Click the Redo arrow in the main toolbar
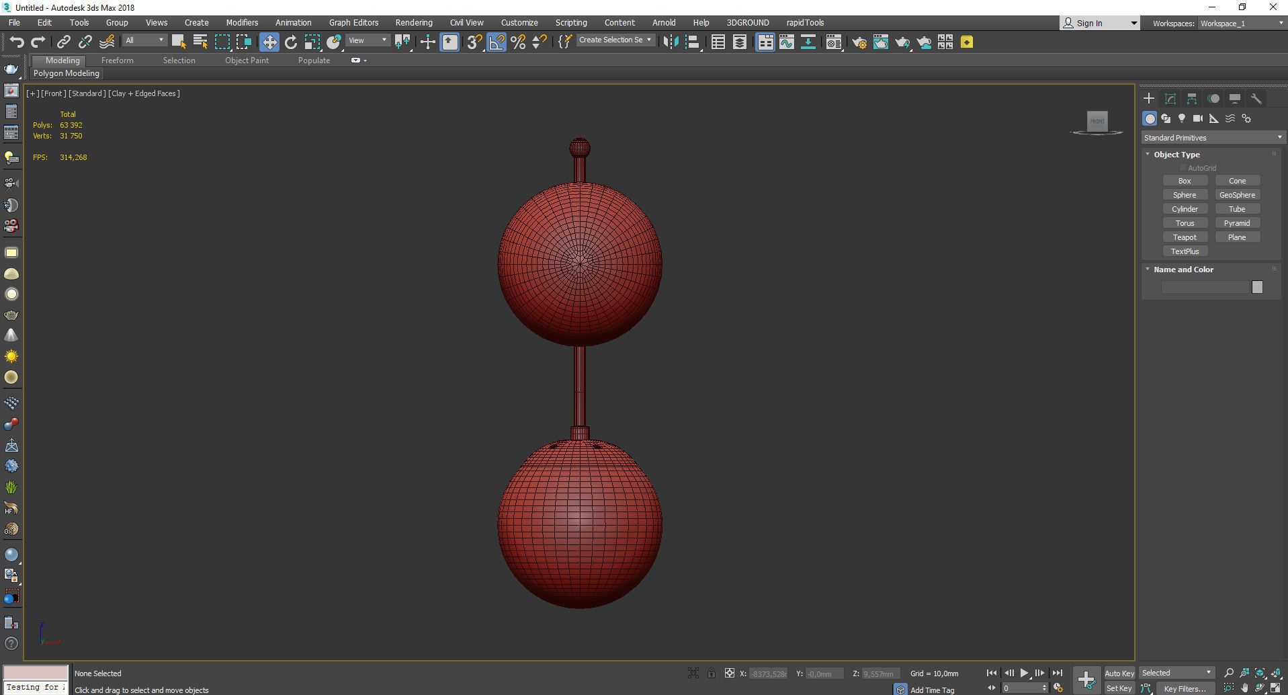Screen dimensions: 1288x695 pyautogui.click(x=38, y=42)
